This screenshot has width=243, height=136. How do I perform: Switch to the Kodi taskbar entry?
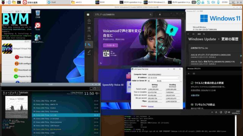coord(58,2)
